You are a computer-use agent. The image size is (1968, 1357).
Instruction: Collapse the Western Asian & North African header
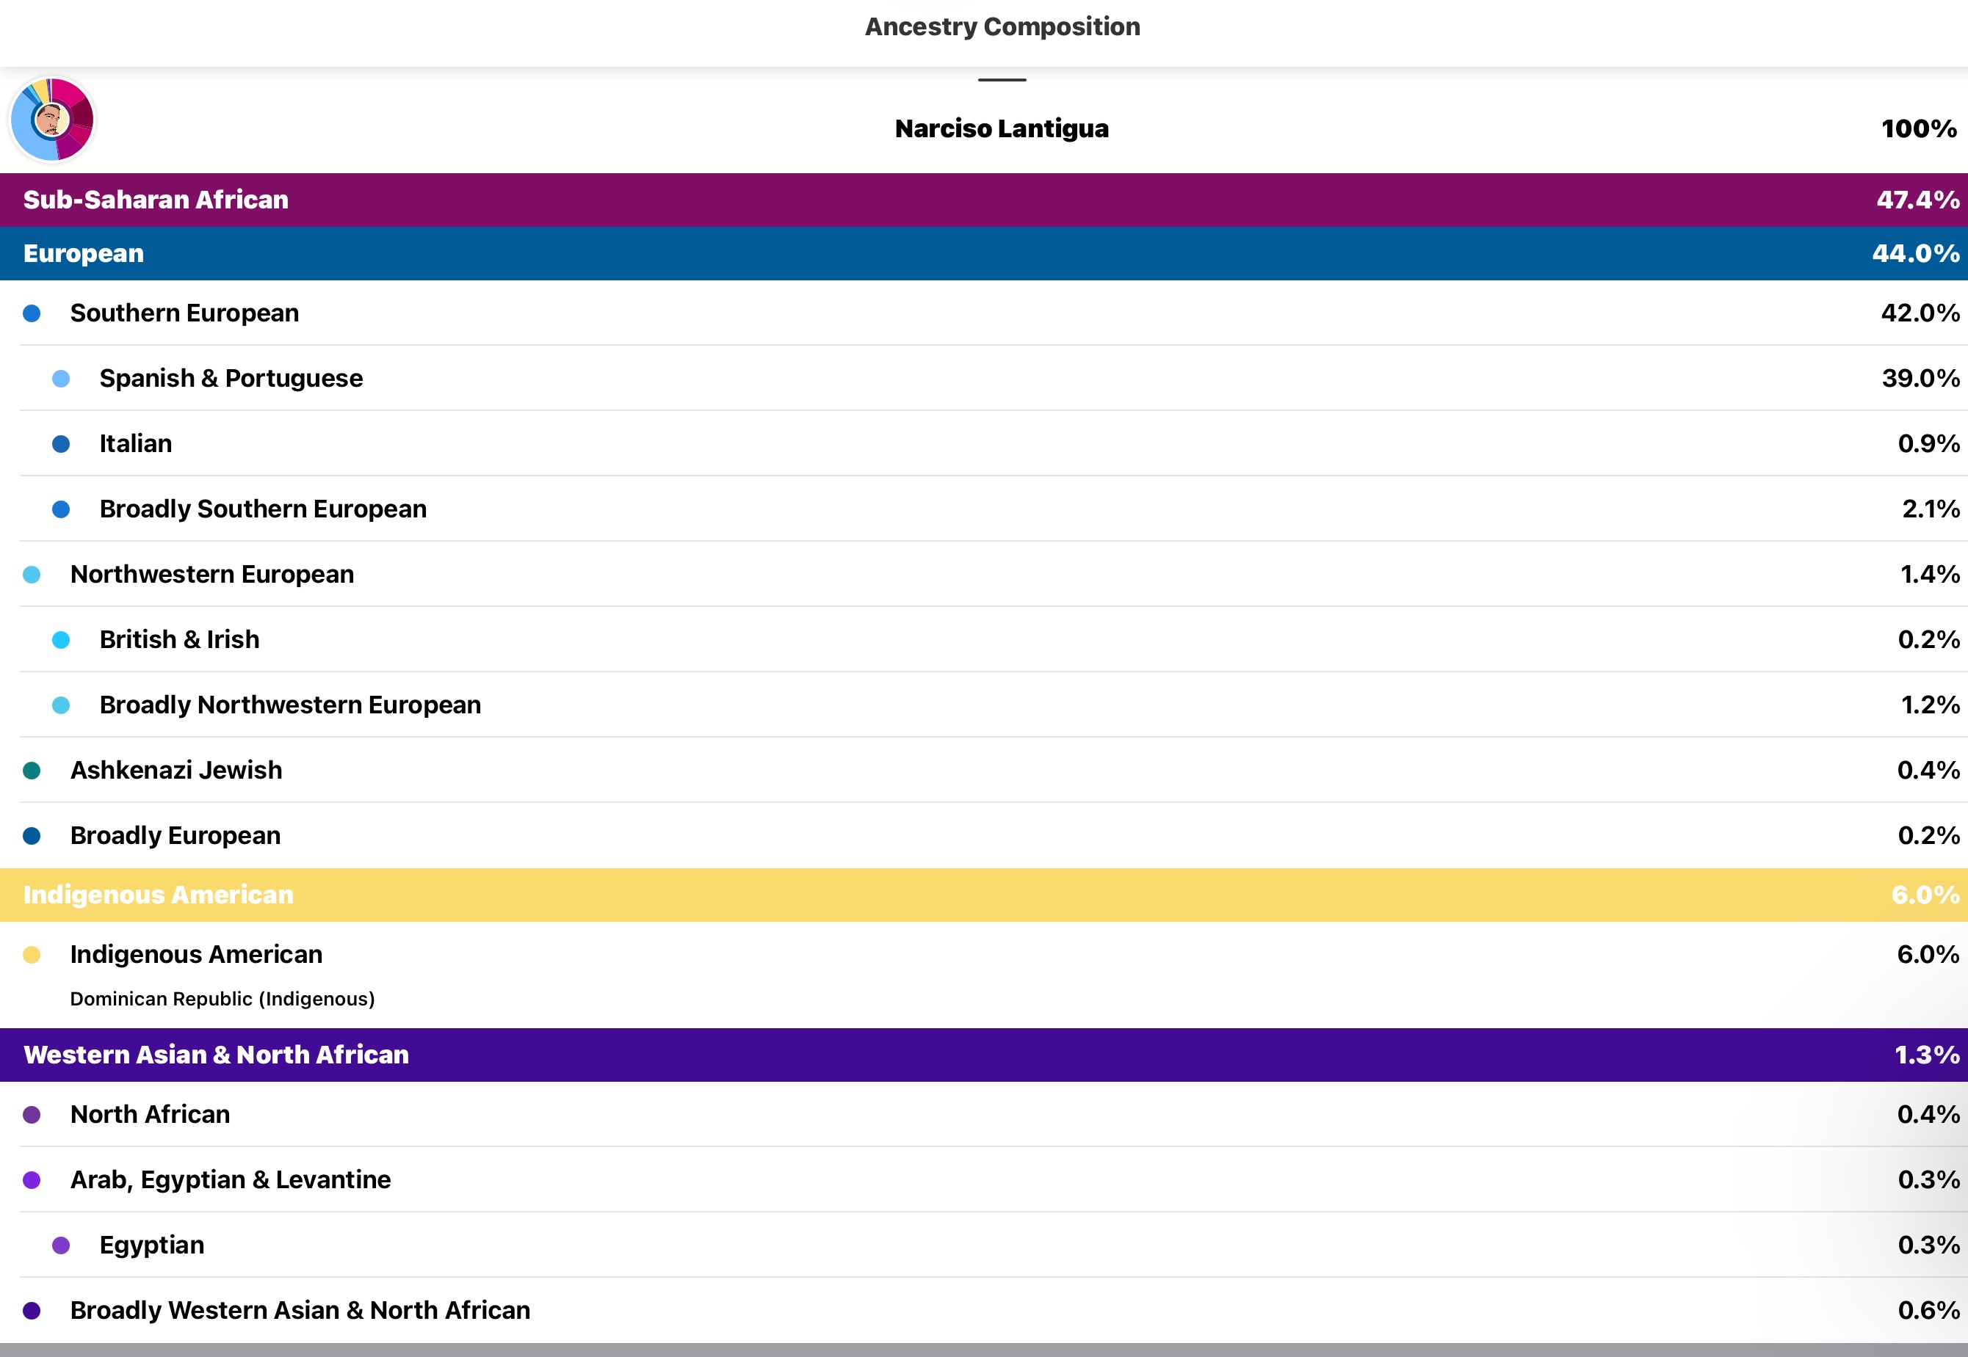pos(984,1055)
